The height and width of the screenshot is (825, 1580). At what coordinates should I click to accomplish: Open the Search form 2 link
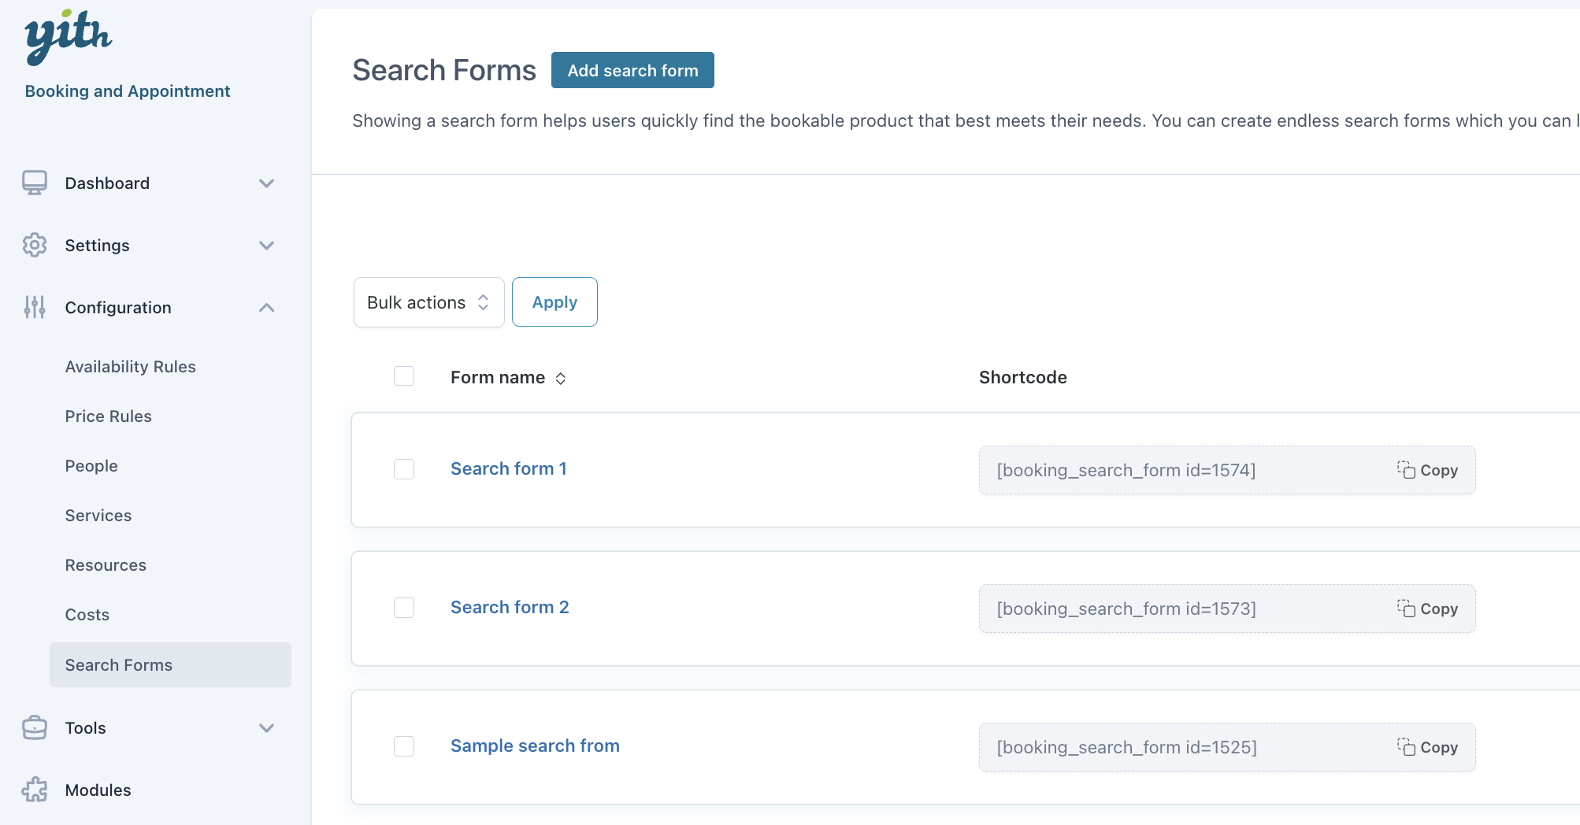pos(509,607)
